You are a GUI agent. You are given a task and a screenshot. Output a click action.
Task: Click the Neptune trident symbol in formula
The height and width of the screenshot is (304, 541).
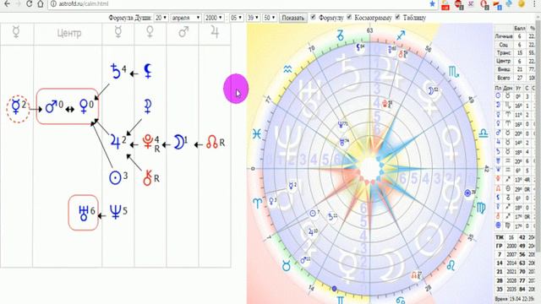click(115, 212)
